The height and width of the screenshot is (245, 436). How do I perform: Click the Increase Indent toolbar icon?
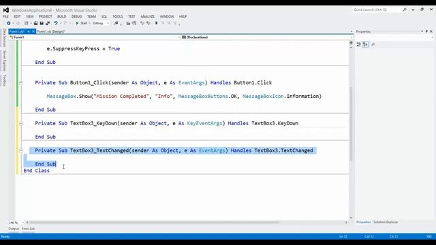coord(134,23)
